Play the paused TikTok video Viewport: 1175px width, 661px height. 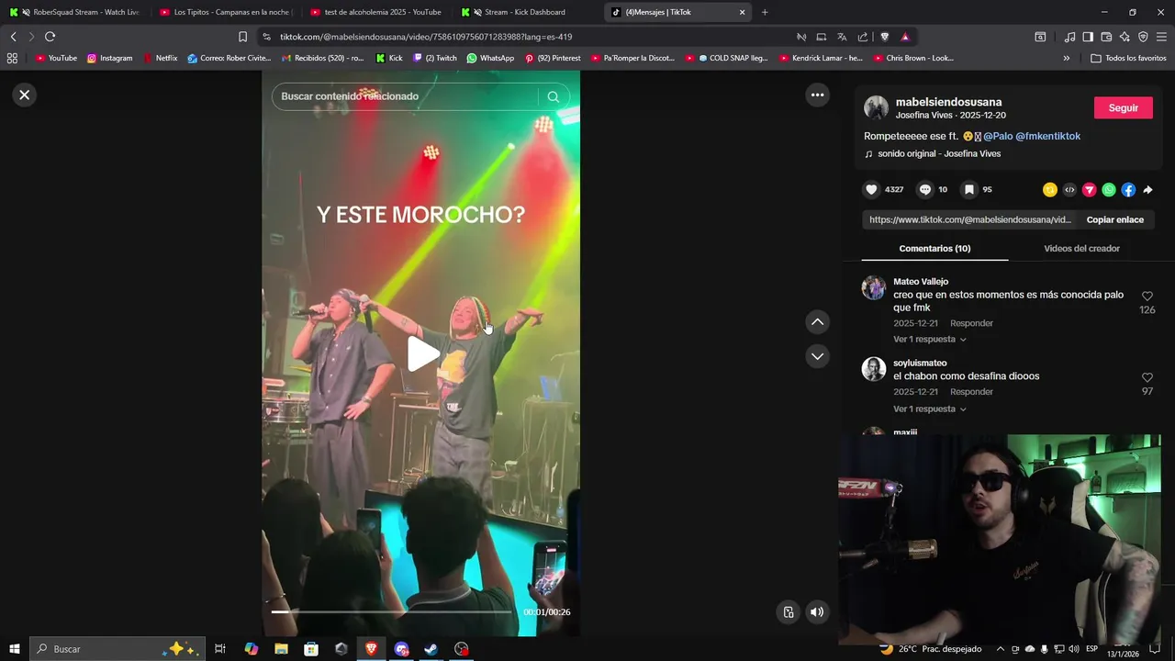[421, 354]
